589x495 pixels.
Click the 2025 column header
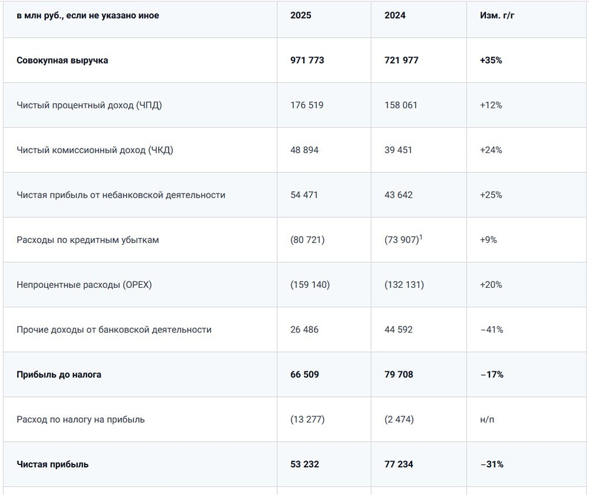(x=300, y=15)
